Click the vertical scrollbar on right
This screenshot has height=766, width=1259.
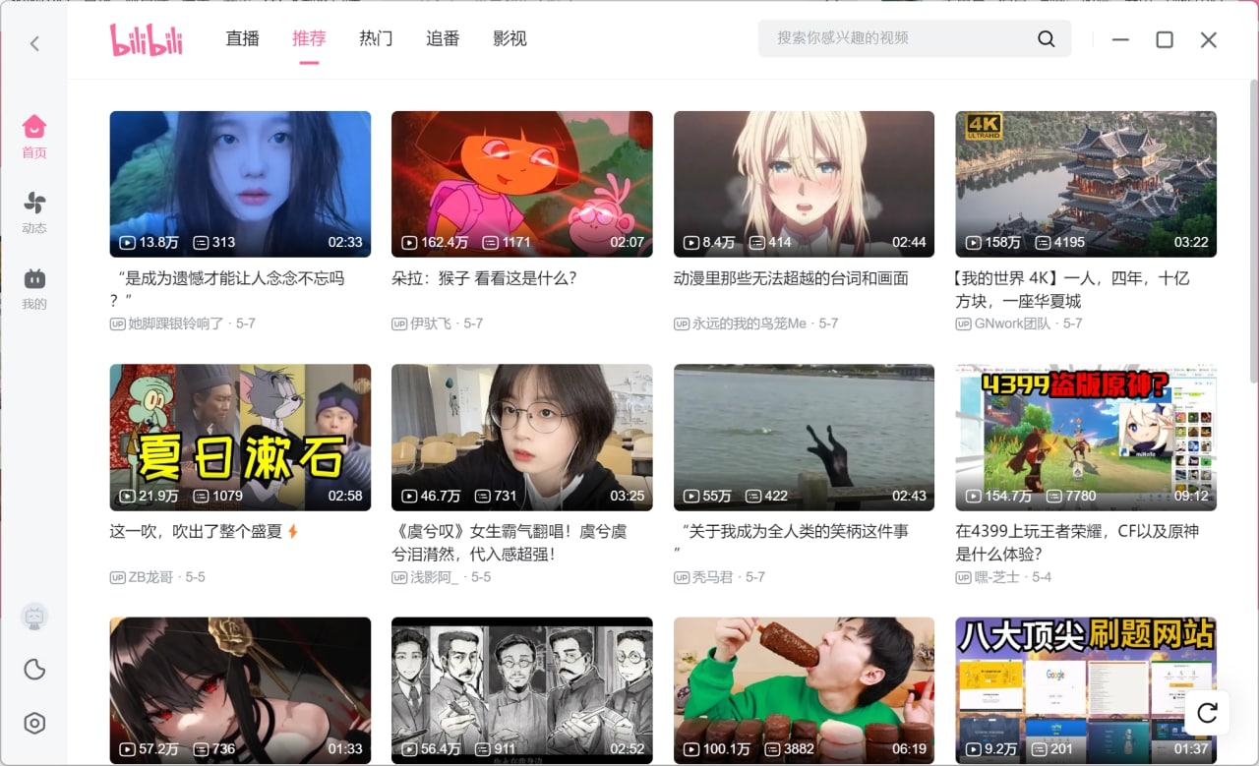pyautogui.click(x=1253, y=231)
